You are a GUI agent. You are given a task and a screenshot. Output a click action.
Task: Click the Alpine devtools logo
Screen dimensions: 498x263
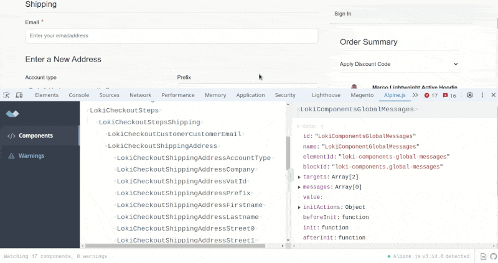pyautogui.click(x=12, y=114)
